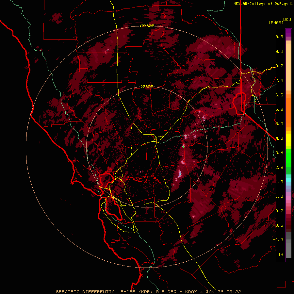Screen dimensions: 294x294
Task: Click the 3.4 scale value
Action: pos(279,153)
